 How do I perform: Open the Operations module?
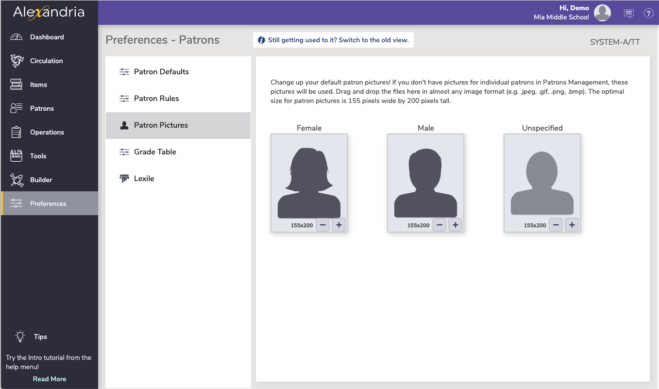(x=47, y=132)
